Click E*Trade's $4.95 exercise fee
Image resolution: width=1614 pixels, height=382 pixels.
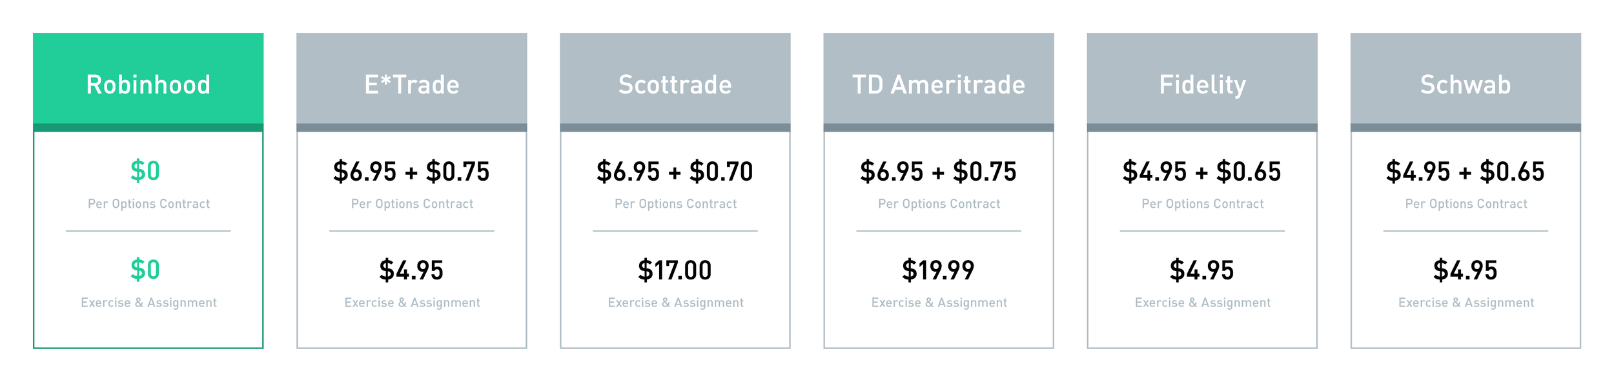pyautogui.click(x=411, y=270)
